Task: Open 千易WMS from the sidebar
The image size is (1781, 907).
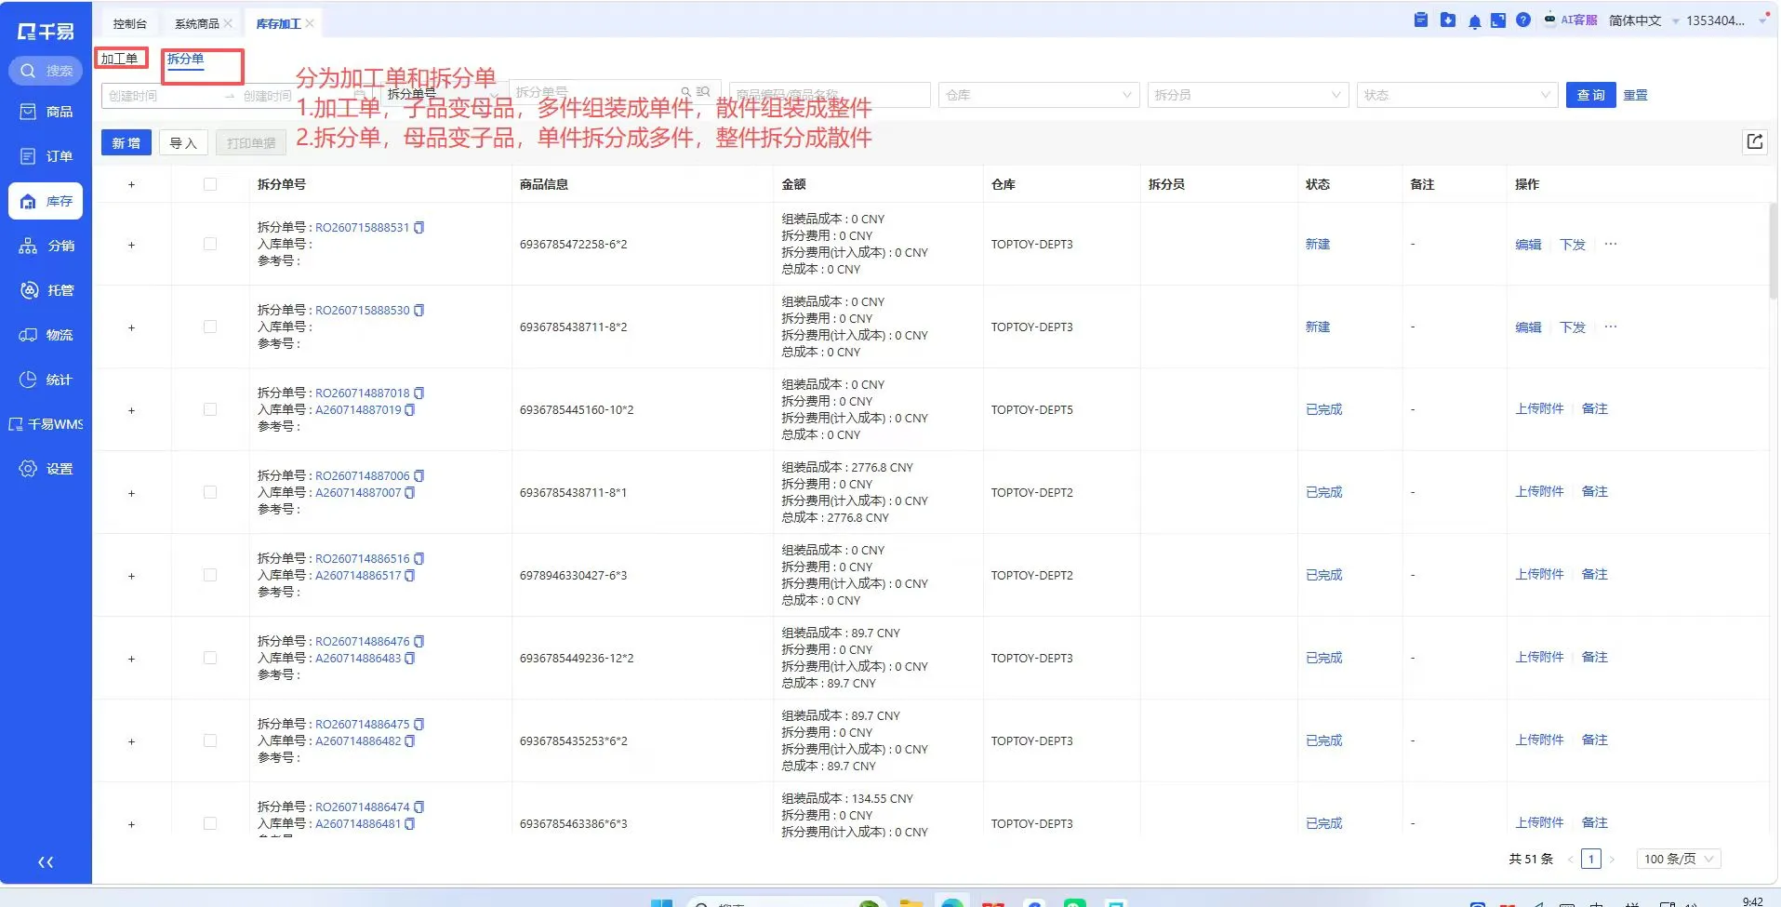Action: (46, 424)
